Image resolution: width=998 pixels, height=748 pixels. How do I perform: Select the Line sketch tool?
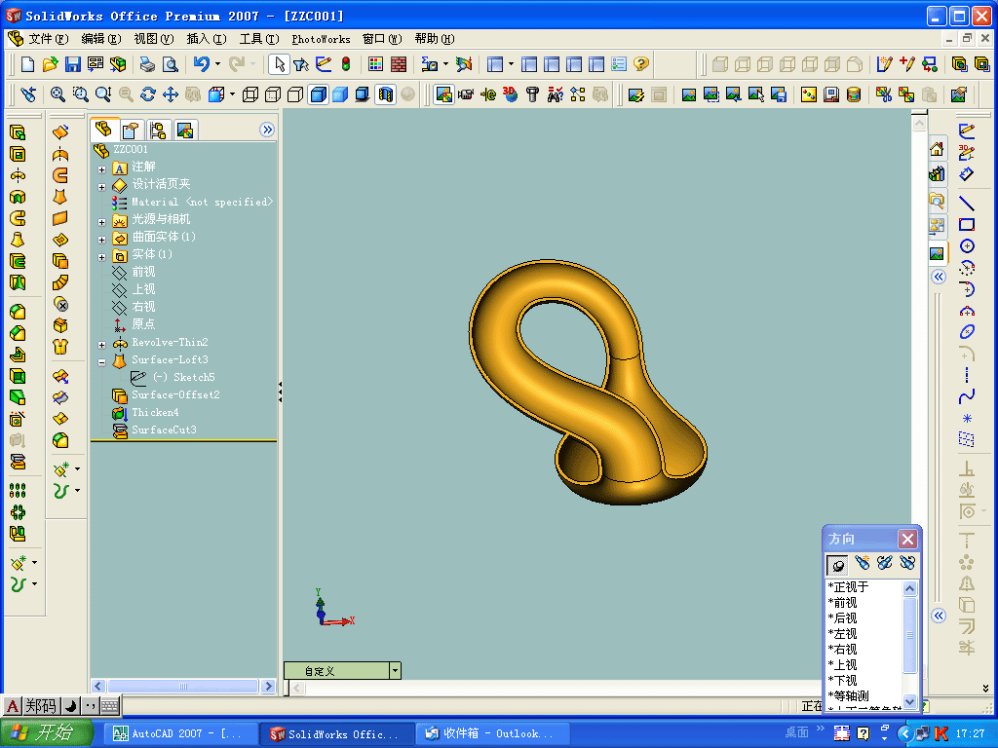[966, 204]
